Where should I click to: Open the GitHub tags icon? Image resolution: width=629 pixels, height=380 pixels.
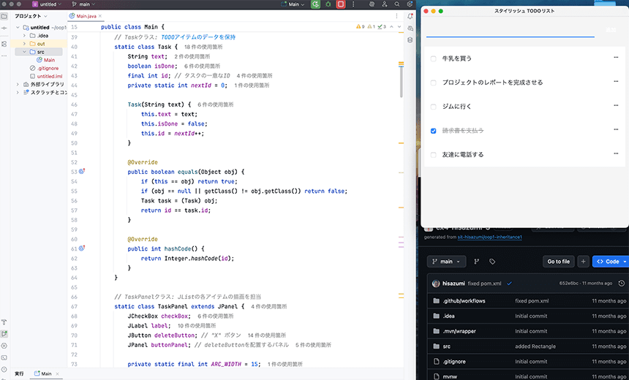coord(492,261)
